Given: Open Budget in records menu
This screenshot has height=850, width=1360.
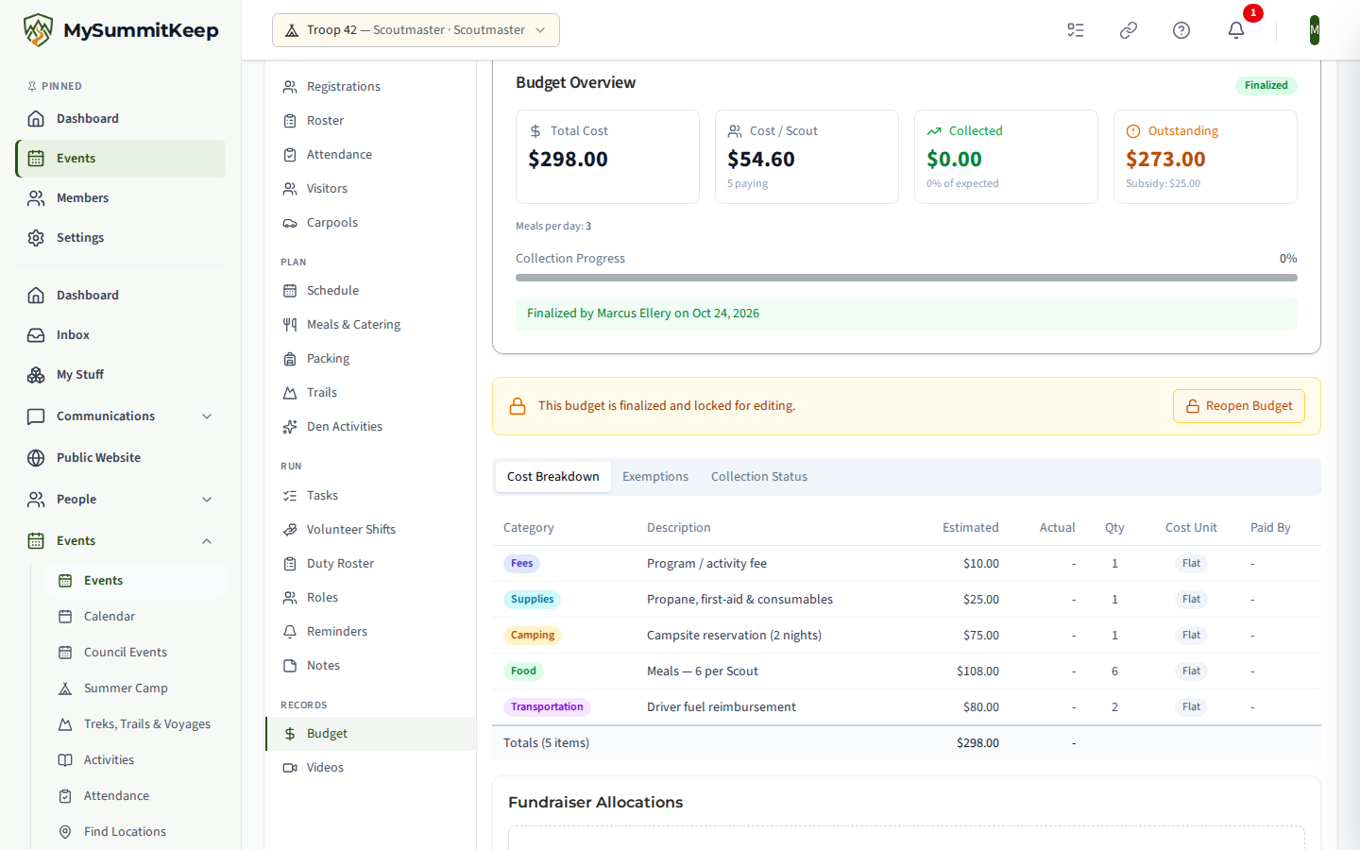Looking at the screenshot, I should pos(370,734).
